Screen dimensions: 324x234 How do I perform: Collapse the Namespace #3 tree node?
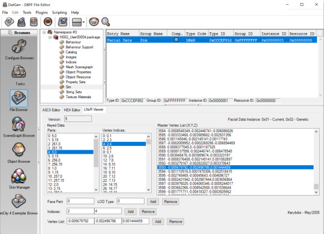coord(44,32)
